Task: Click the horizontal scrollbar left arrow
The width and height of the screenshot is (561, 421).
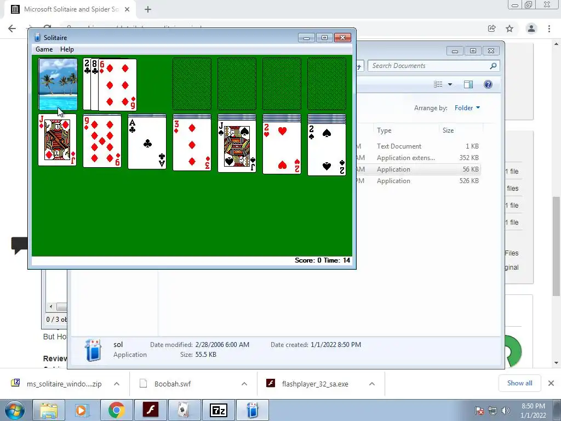Action: coord(51,307)
